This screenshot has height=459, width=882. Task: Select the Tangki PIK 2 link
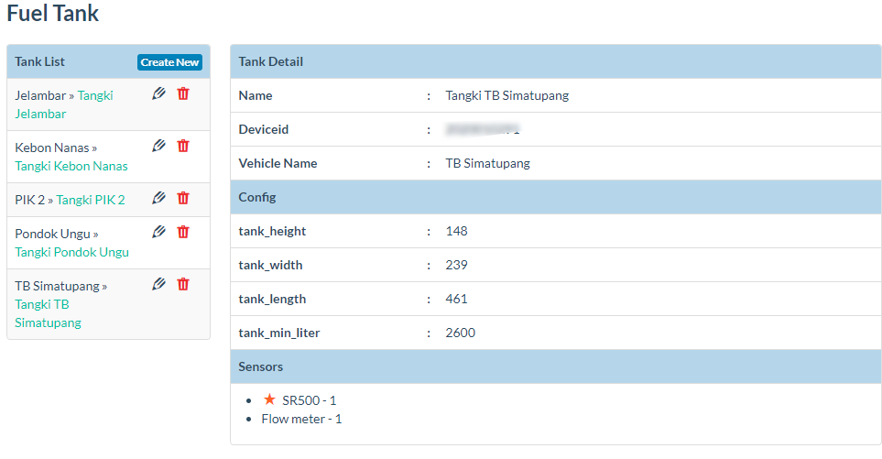[x=91, y=200]
